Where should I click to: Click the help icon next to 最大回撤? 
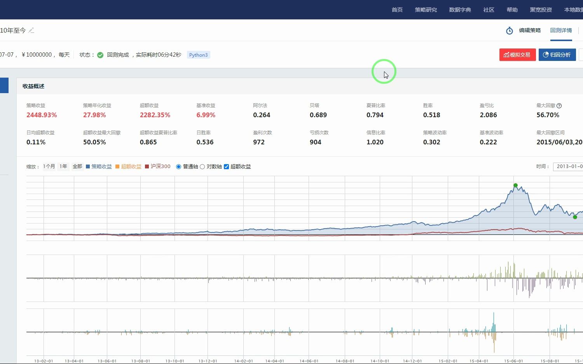pyautogui.click(x=559, y=106)
